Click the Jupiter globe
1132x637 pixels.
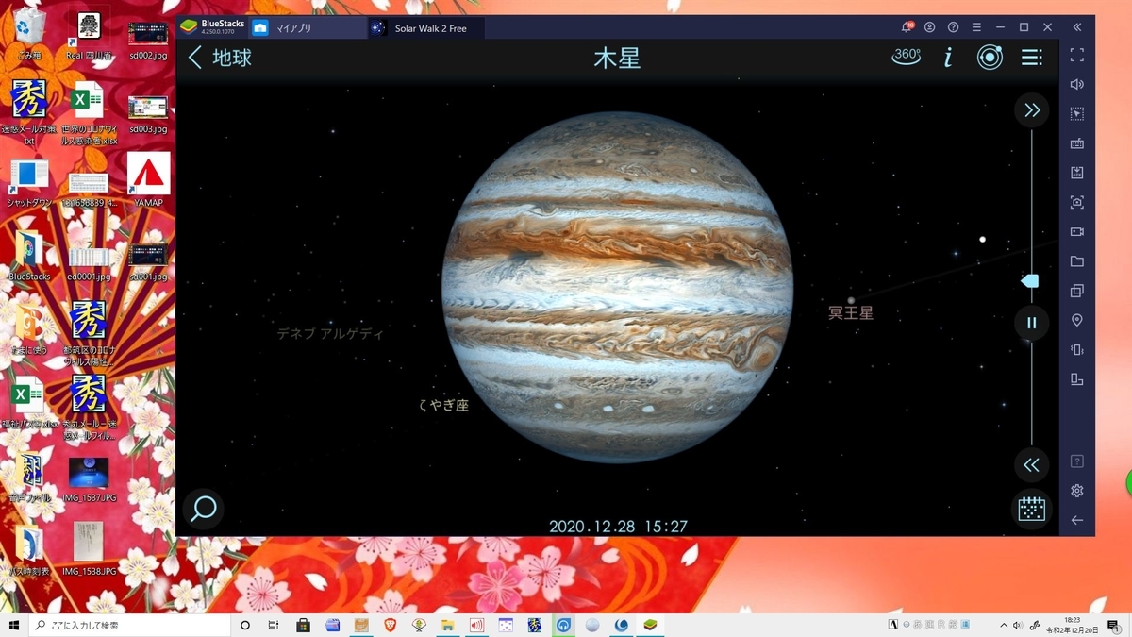coord(618,287)
